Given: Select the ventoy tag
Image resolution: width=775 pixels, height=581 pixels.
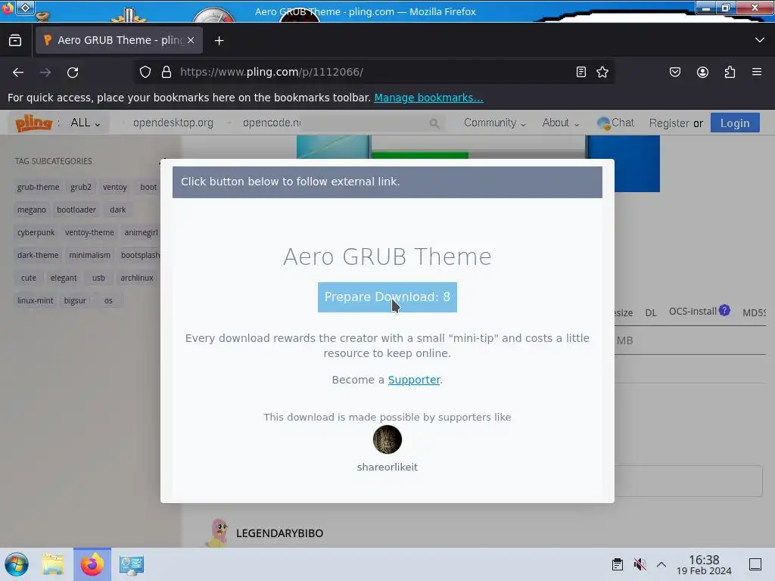Looking at the screenshot, I should click(x=115, y=188).
